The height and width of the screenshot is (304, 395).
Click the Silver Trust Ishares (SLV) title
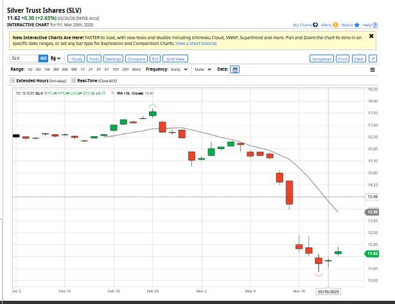point(44,10)
